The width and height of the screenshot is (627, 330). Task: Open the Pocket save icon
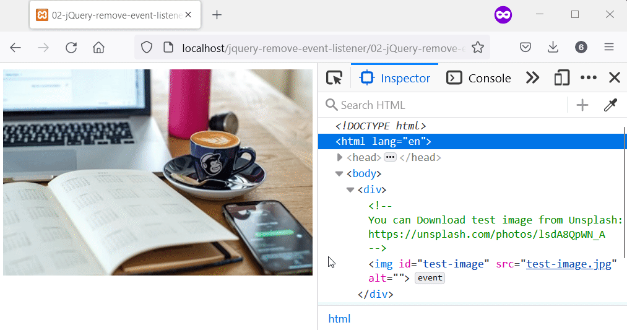(x=525, y=48)
